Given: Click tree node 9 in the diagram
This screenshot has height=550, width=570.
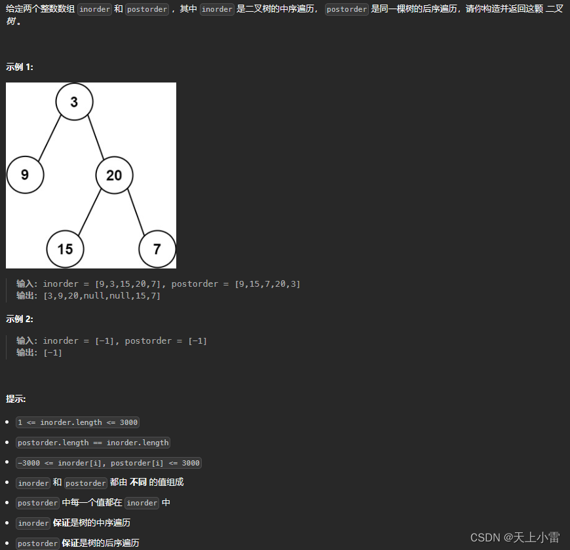Looking at the screenshot, I should pos(25,175).
